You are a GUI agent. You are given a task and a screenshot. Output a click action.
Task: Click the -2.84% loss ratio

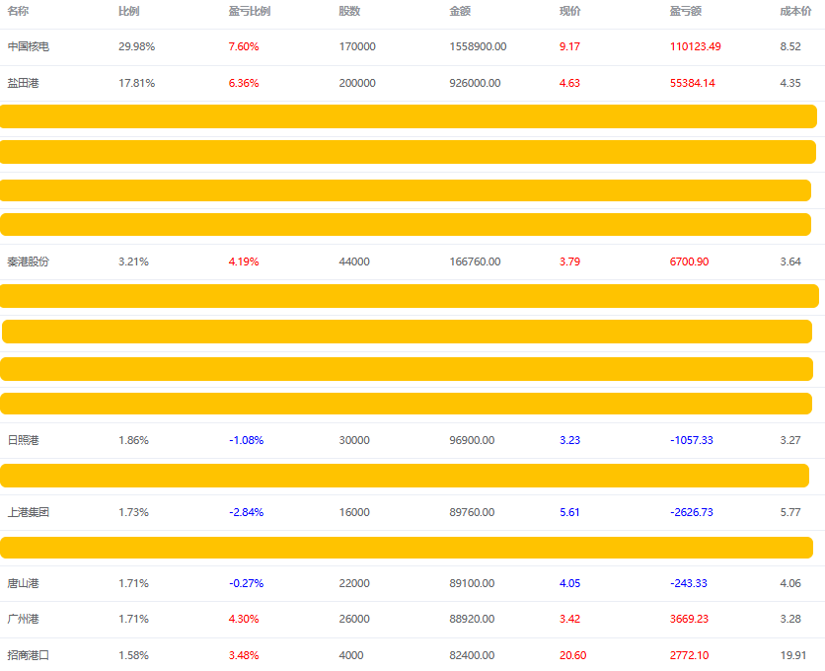[x=247, y=512]
